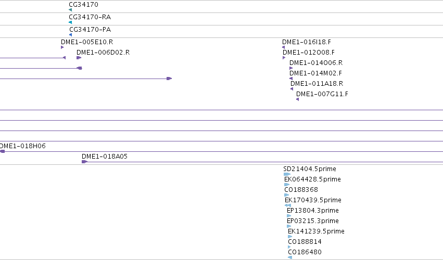Select the SD21404.5prime light-blue arrow glyph
This screenshot has width=443, height=260.
(x=287, y=174)
